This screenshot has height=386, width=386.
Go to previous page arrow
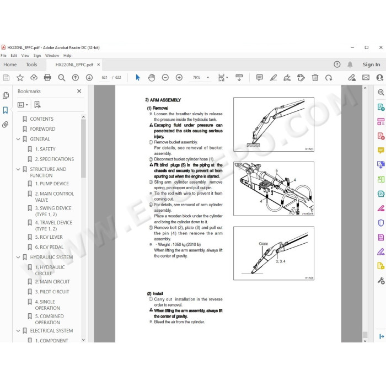click(x=76, y=78)
